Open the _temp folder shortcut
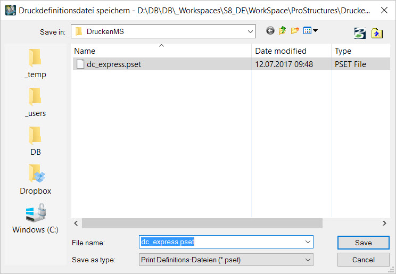The image size is (396, 274). click(x=35, y=64)
